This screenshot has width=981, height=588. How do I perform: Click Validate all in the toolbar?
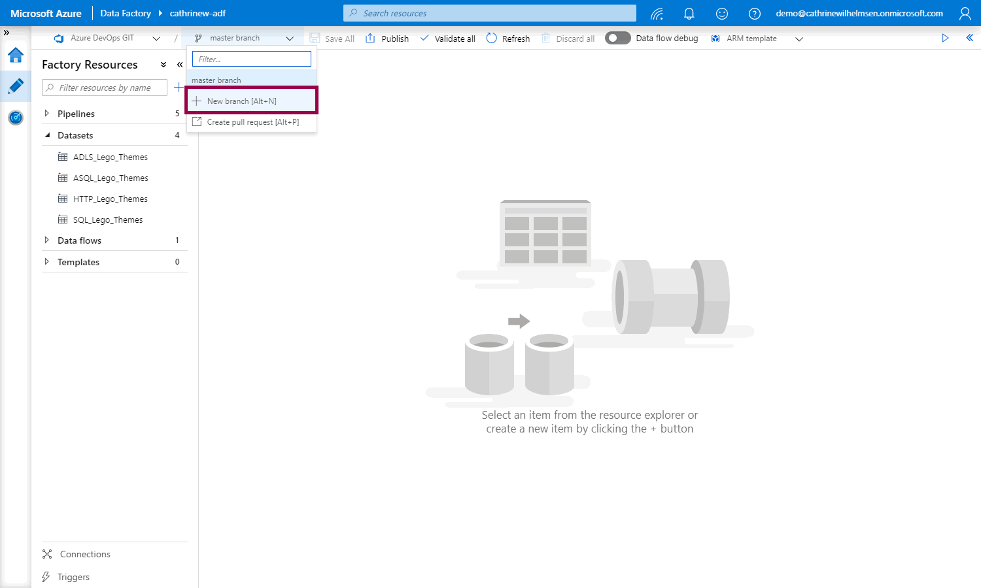click(x=448, y=39)
